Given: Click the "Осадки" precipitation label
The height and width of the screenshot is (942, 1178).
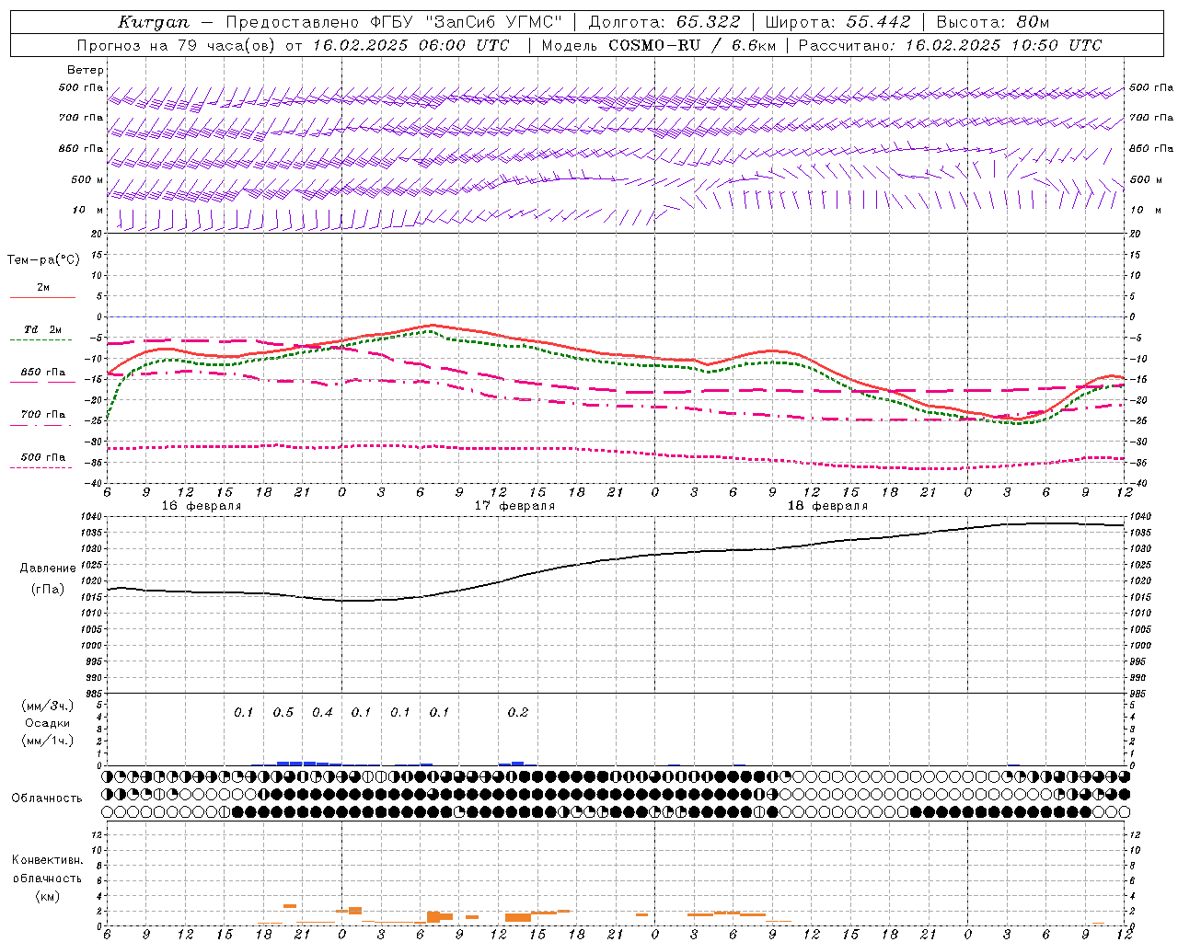Looking at the screenshot, I should [48, 723].
